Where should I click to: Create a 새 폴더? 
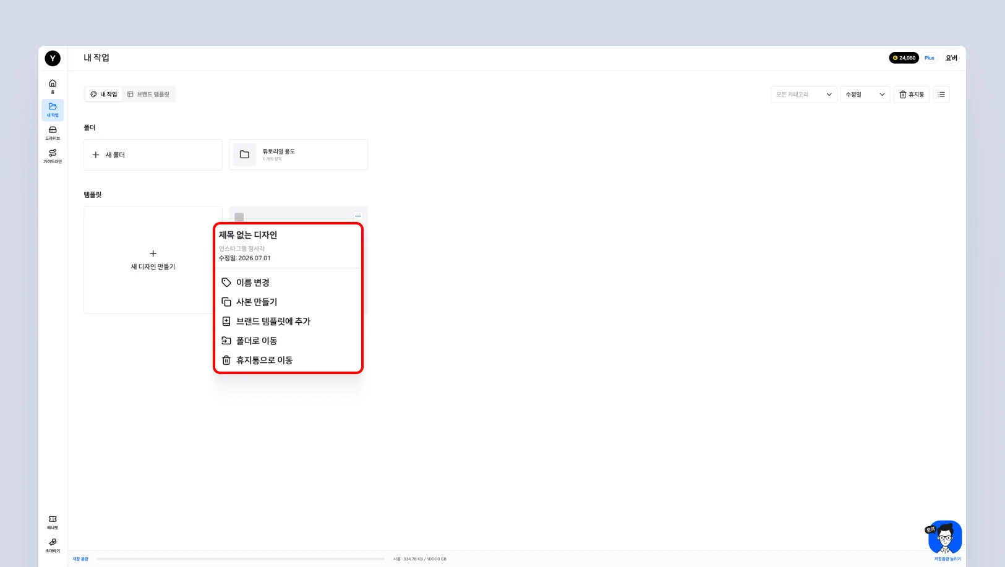click(x=153, y=155)
